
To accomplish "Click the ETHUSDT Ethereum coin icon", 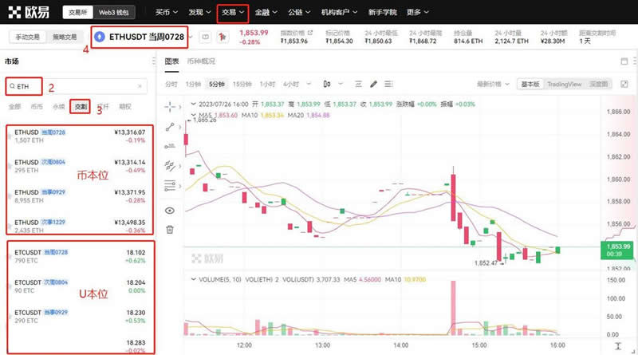I will click(100, 37).
